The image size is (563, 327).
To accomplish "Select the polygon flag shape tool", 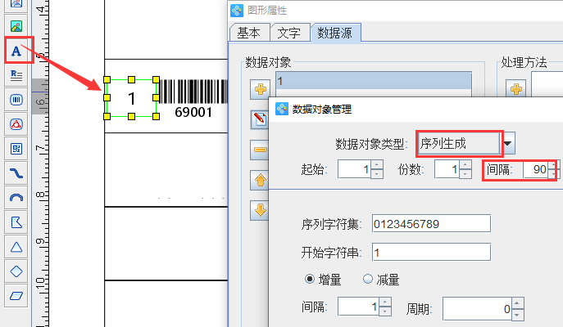I will coord(16,222).
